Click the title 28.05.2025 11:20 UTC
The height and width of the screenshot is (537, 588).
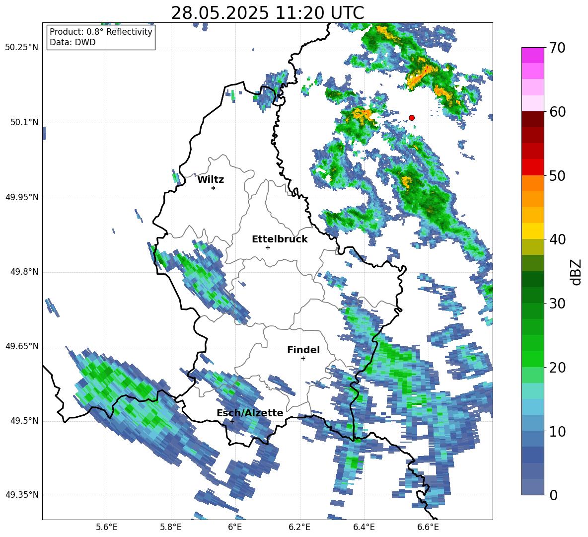click(267, 13)
